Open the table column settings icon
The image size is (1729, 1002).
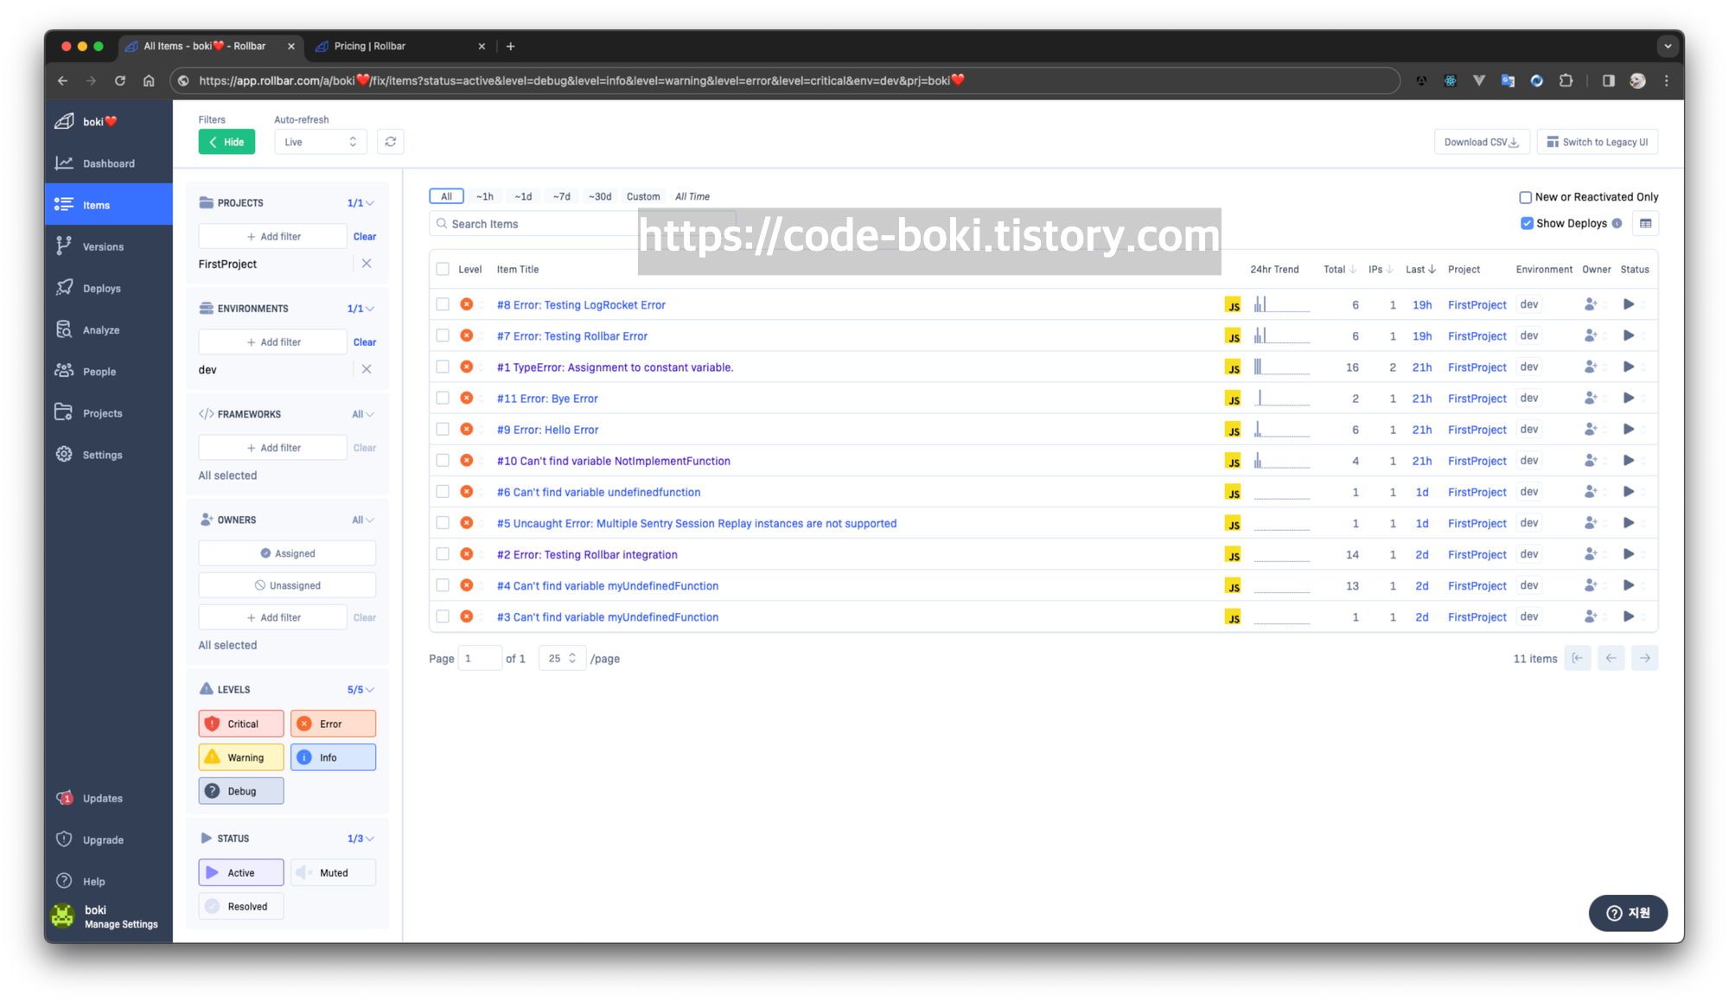1645,223
